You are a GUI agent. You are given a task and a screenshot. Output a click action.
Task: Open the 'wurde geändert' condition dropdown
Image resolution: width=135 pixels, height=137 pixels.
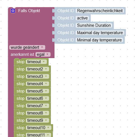pyautogui.click(x=27, y=47)
